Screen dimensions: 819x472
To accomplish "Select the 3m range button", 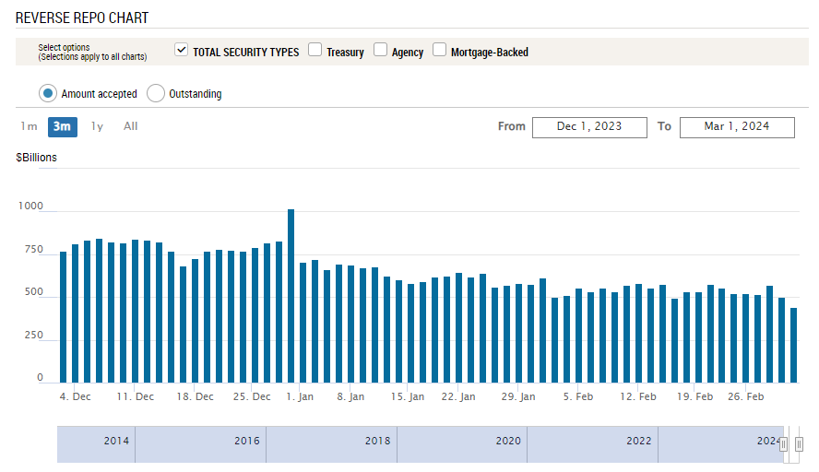I will tap(62, 127).
